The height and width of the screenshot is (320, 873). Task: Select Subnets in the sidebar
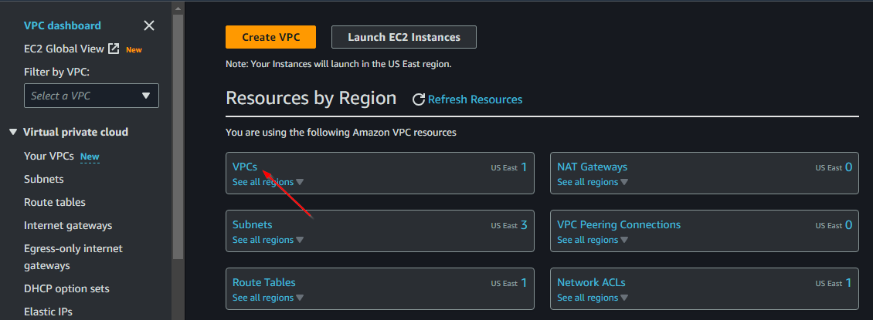pyautogui.click(x=44, y=179)
